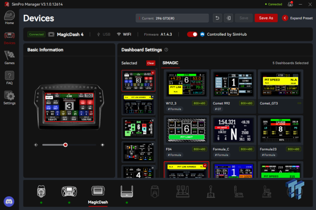Click the Save As button
316x210 pixels.
[266, 18]
